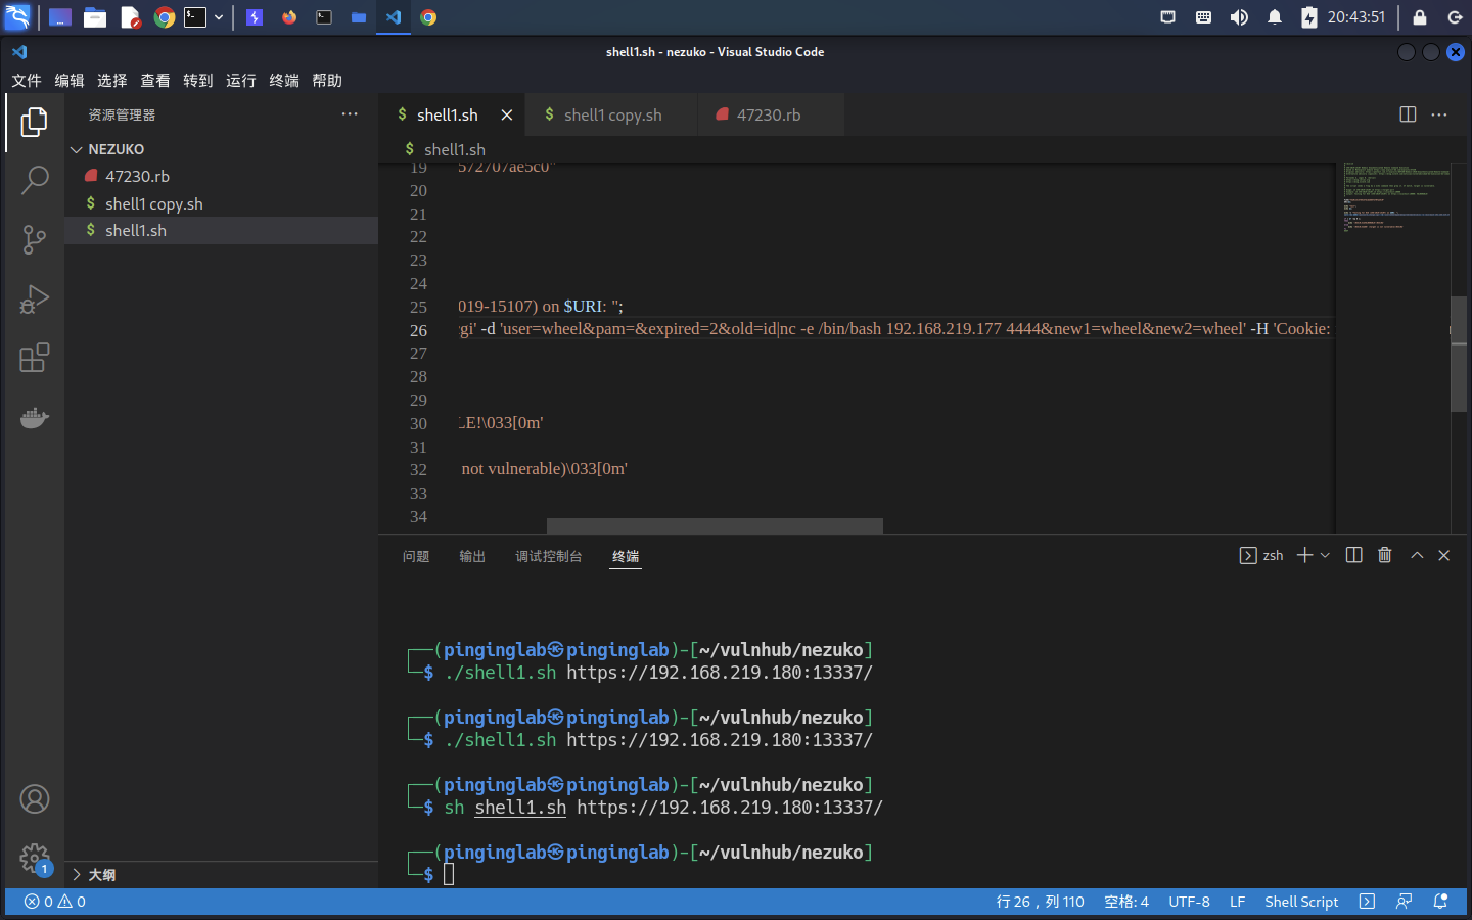Open the 帮助 menu
This screenshot has width=1472, height=920.
[327, 80]
